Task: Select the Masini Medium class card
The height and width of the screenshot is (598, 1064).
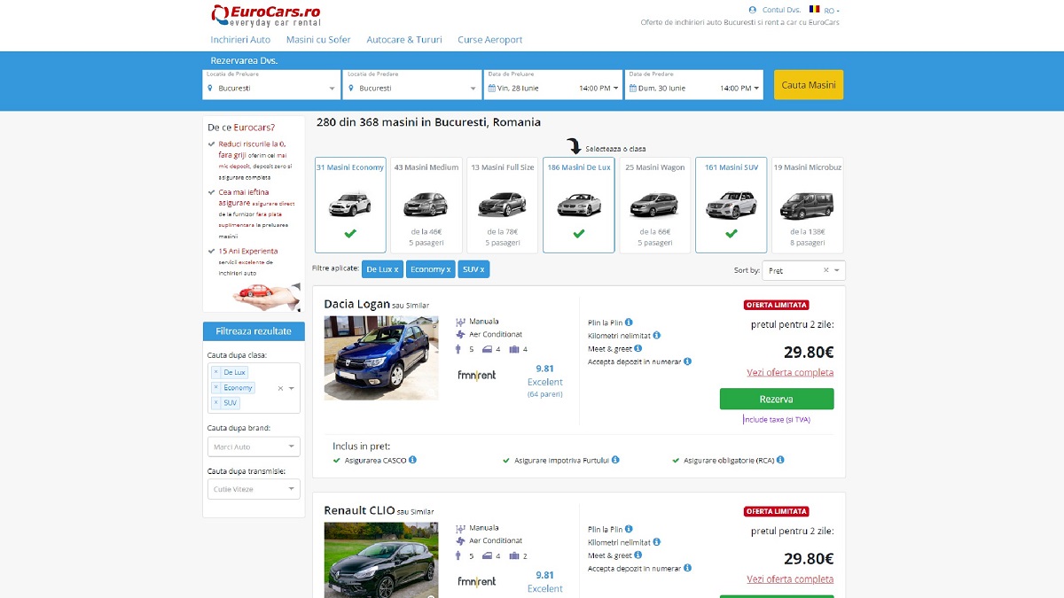Action: (x=426, y=205)
